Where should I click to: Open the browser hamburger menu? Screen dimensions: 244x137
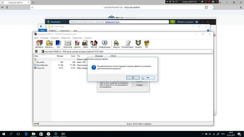click(x=220, y=2)
